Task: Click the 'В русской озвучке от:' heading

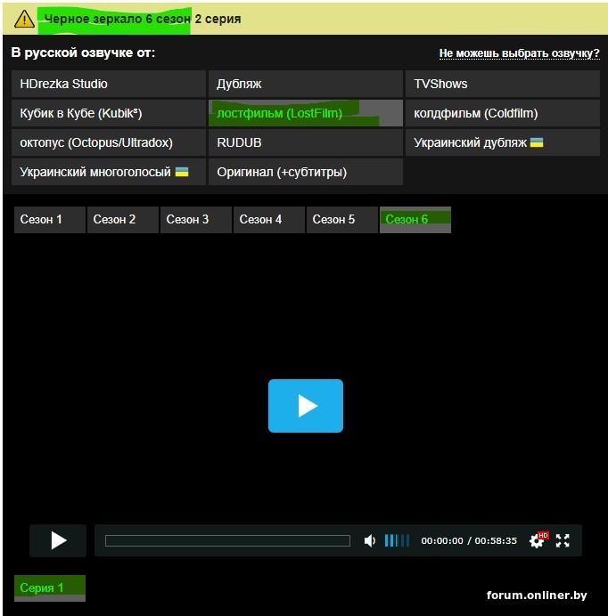Action: (x=83, y=53)
